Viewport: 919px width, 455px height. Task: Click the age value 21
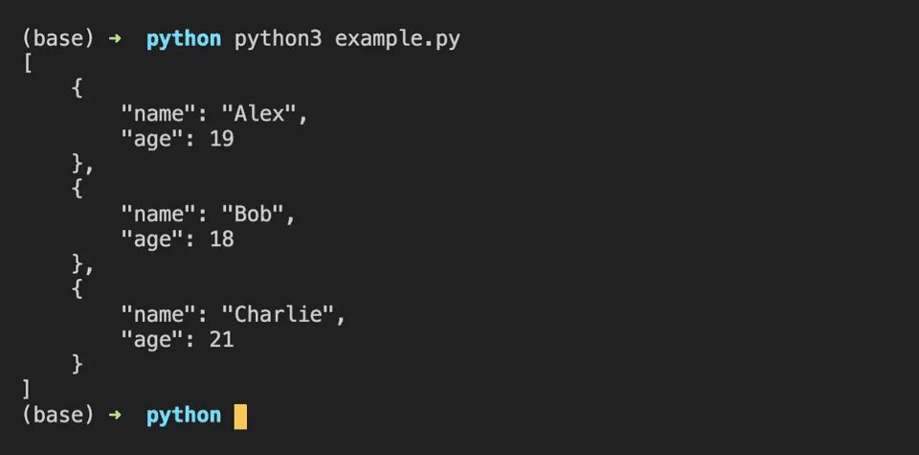click(x=221, y=340)
